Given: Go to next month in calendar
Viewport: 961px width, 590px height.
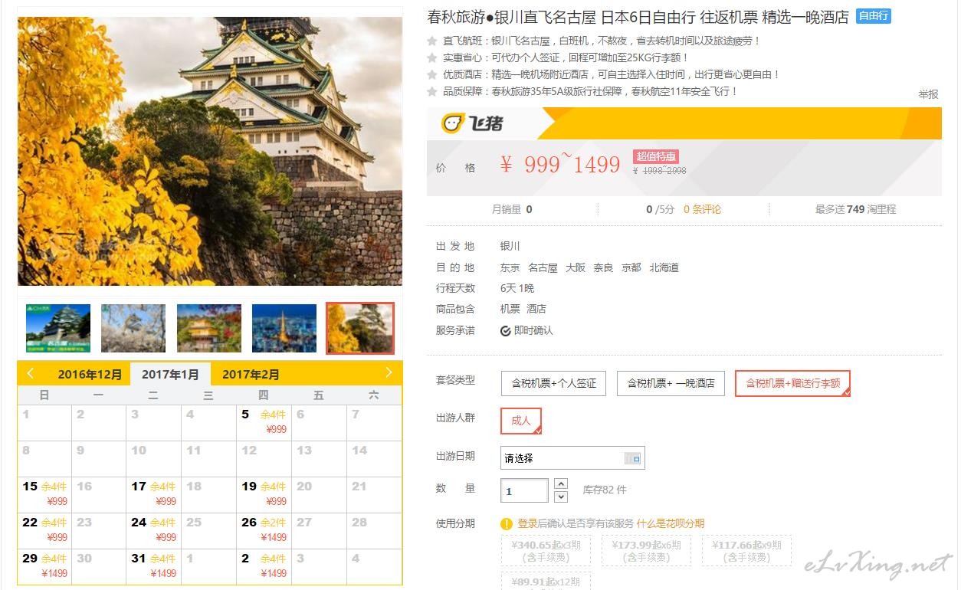Looking at the screenshot, I should pos(389,373).
